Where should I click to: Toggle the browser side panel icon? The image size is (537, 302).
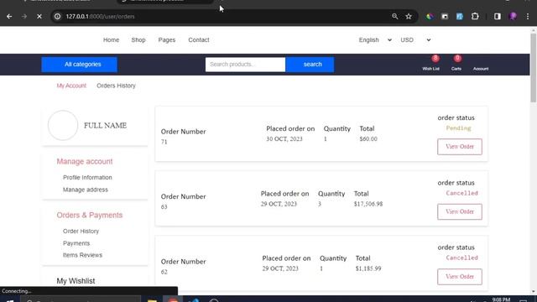tap(498, 17)
